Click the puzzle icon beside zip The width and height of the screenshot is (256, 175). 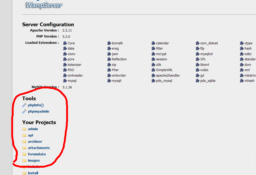tap(109, 65)
